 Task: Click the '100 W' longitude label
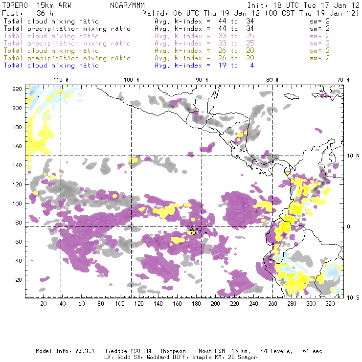[132, 80]
